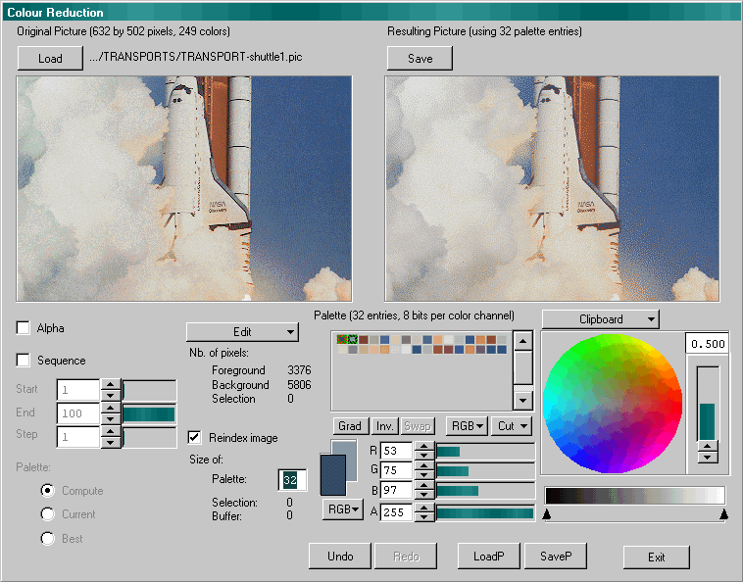Screen dimensions: 743x582
Task: Increase the End value with up arrow
Action: [111, 409]
